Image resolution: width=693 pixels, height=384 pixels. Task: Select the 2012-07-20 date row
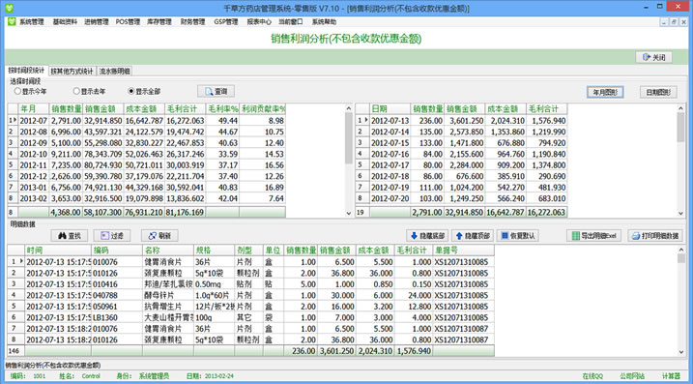tap(461, 198)
